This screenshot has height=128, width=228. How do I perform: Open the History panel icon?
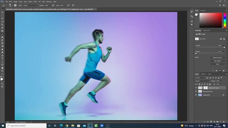click(192, 12)
